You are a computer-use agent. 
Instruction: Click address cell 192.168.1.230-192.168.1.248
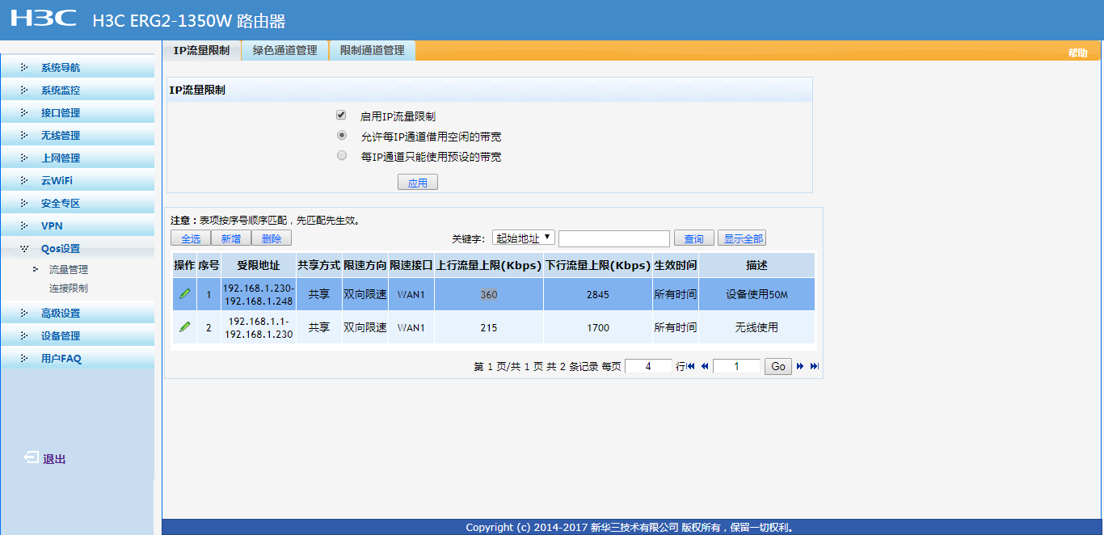pos(259,294)
